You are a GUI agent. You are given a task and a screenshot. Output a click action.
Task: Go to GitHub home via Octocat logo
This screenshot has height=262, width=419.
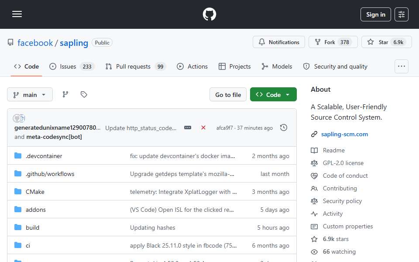coord(209,14)
